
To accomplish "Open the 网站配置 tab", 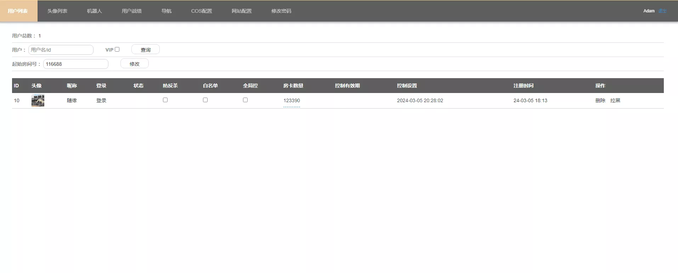I will pyautogui.click(x=242, y=11).
